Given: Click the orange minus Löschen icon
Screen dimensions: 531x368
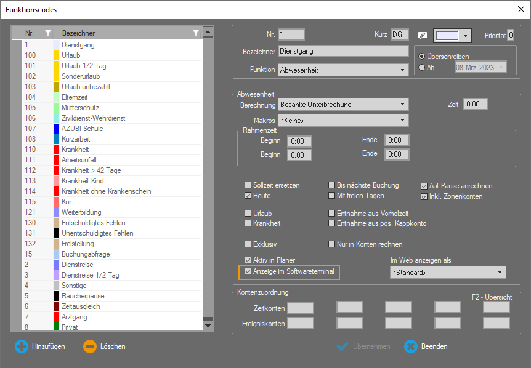Looking at the screenshot, I should (90, 346).
